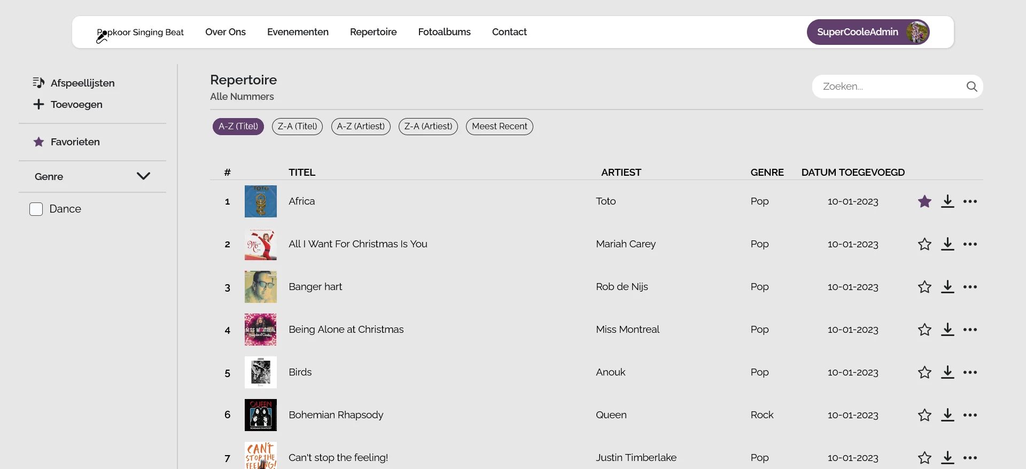Open the Favorieten list

tap(75, 142)
